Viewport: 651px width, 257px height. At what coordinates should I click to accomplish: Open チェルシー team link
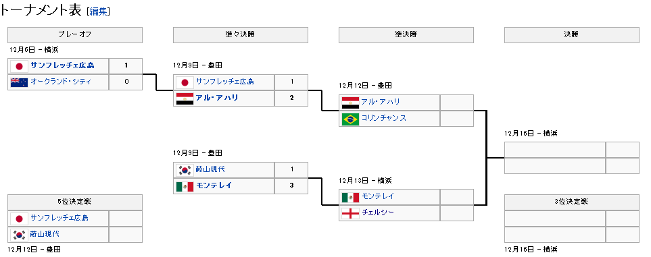[x=378, y=212]
